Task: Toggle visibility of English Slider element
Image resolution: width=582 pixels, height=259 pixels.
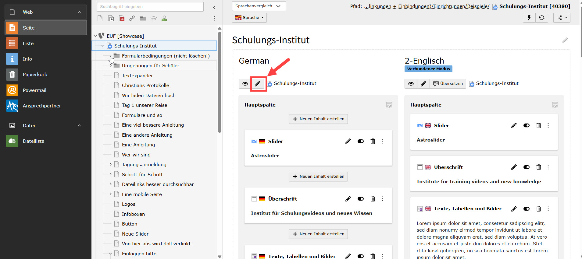Action: click(526, 125)
